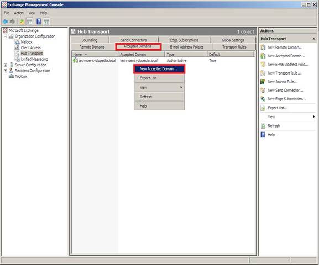
Task: Click the Unified Messaging node icon
Action: coord(17,59)
